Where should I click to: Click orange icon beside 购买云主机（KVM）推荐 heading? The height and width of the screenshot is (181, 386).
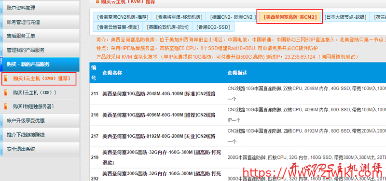[97, 1]
